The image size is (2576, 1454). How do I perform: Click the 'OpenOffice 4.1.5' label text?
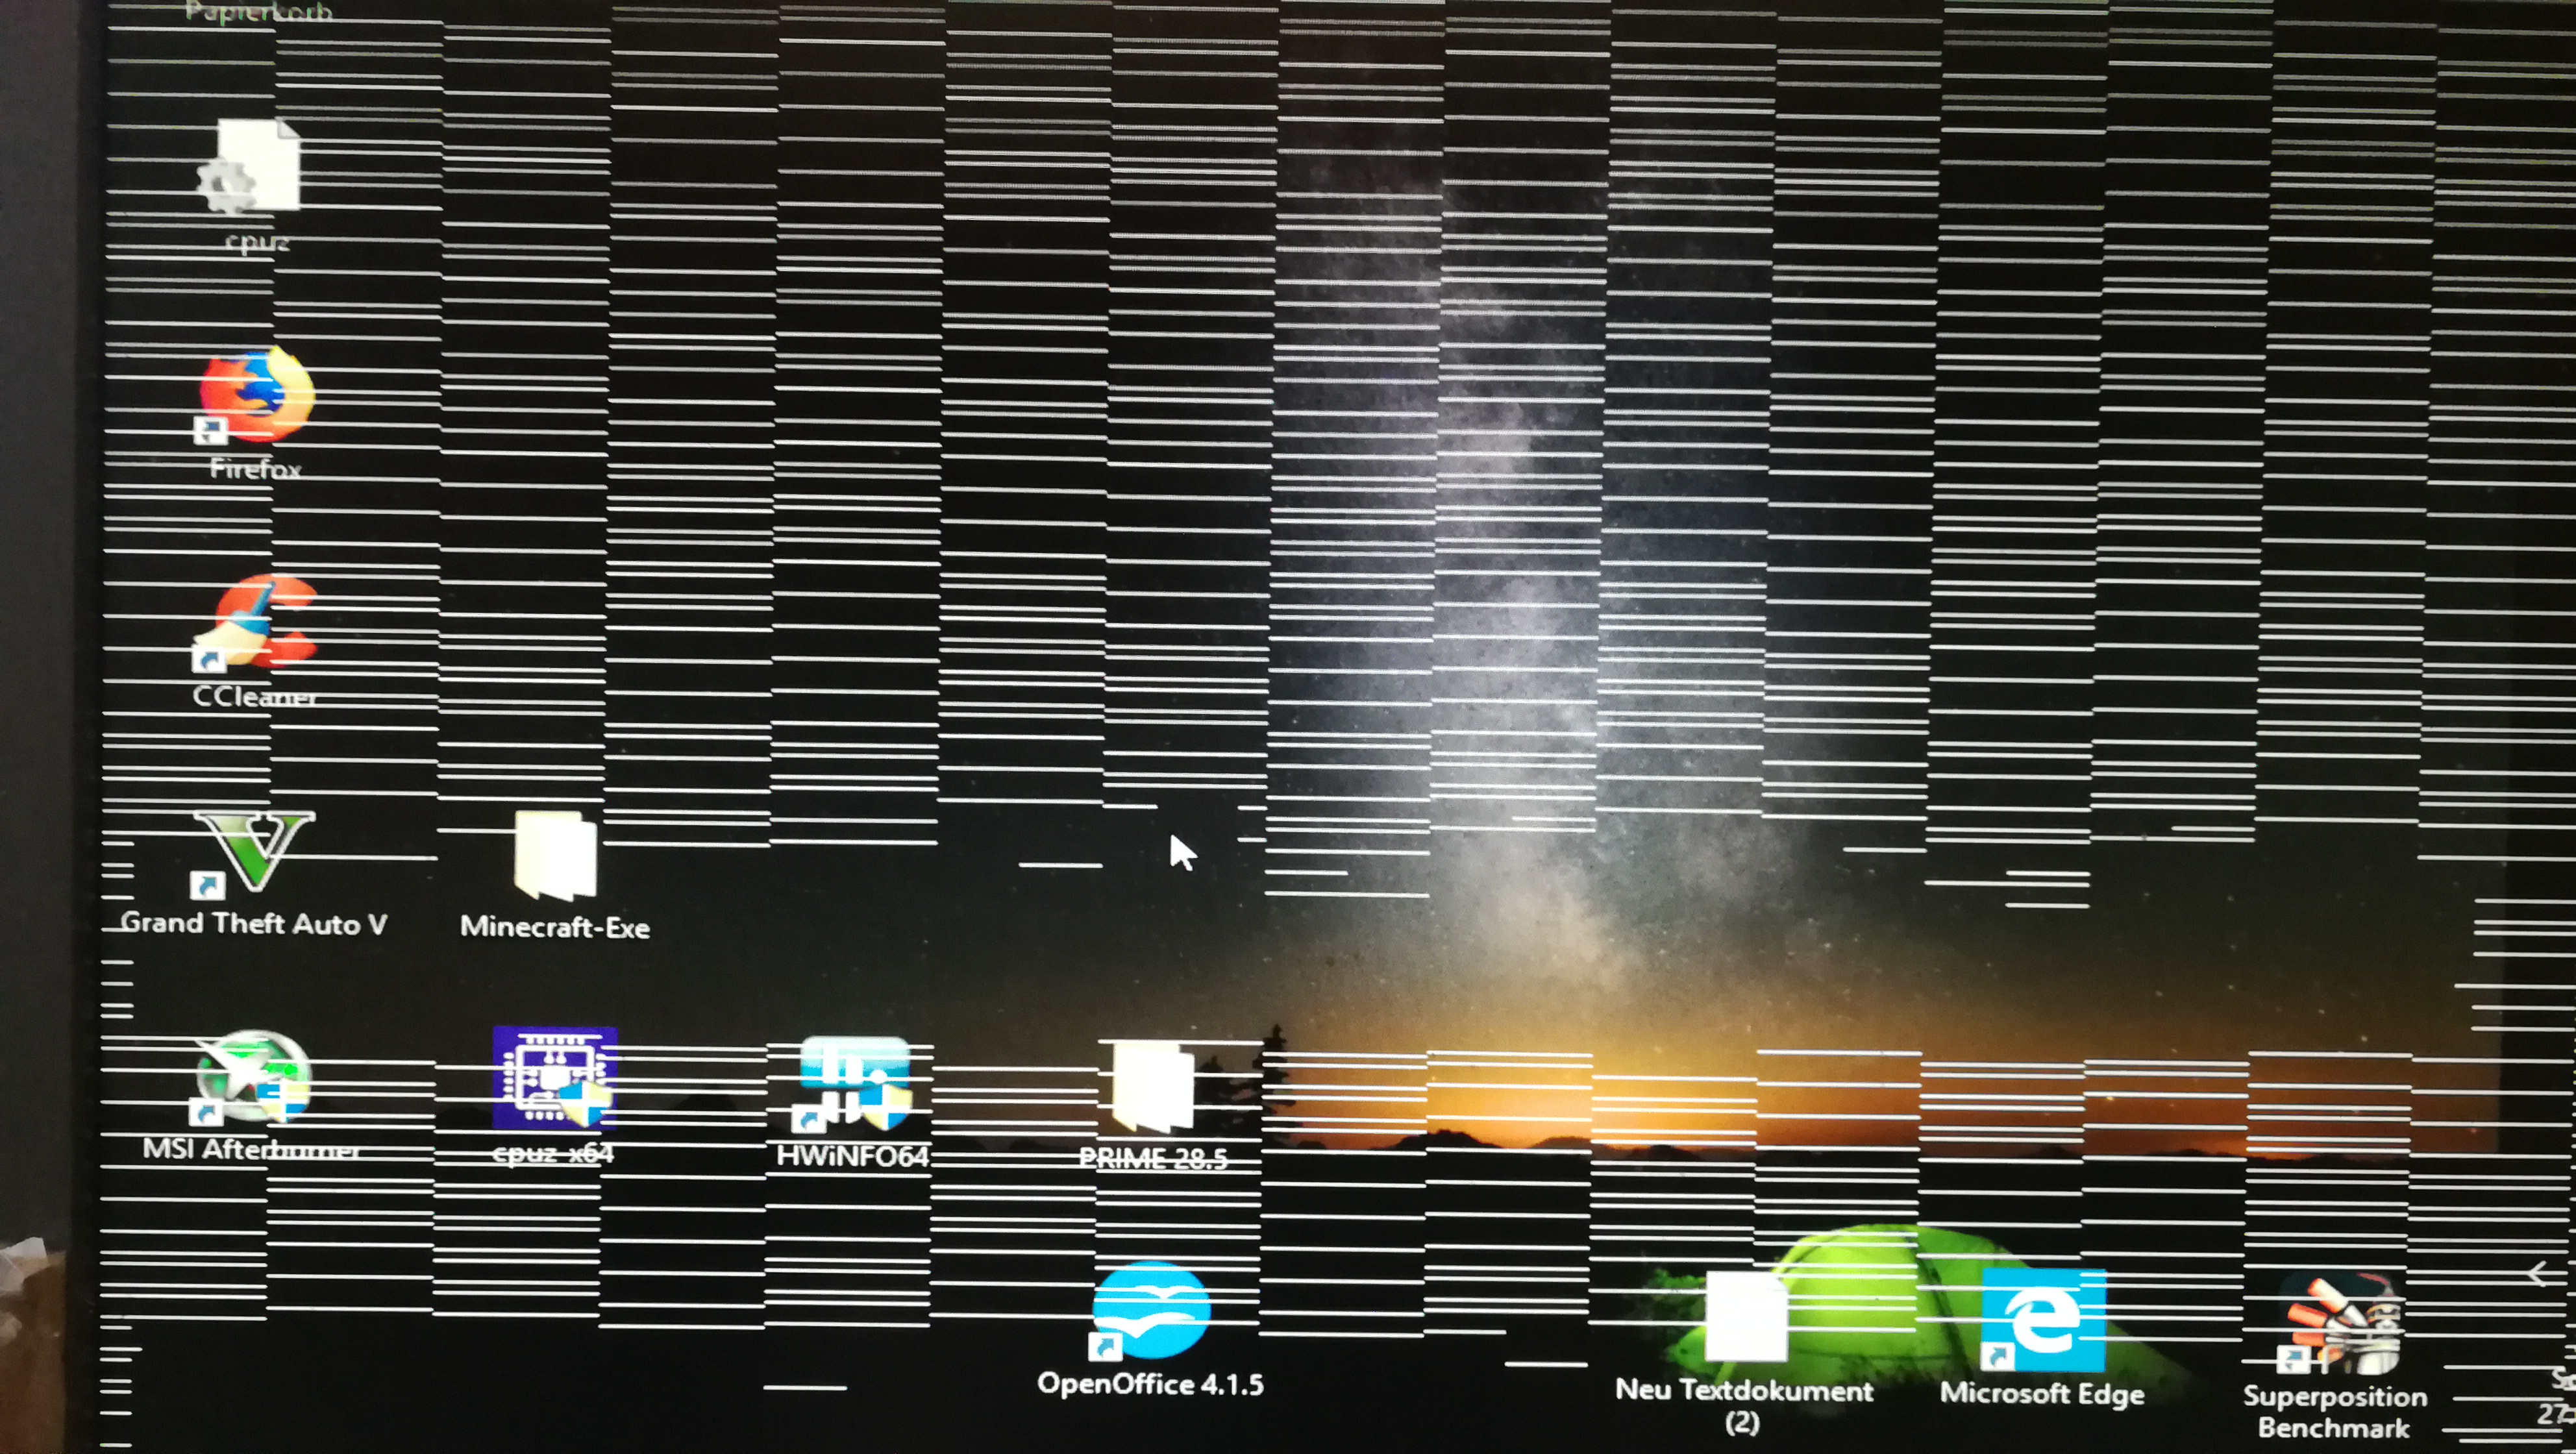[x=1150, y=1384]
